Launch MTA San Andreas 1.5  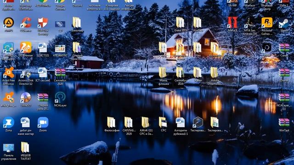(249, 22)
